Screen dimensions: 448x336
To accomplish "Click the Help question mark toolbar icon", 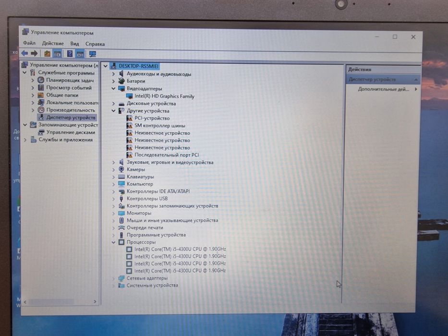I will [x=70, y=53].
